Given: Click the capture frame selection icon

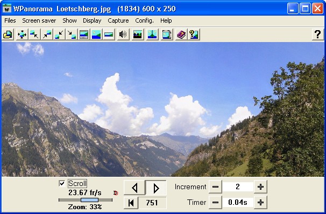Looking at the screenshot, I should click(167, 34).
